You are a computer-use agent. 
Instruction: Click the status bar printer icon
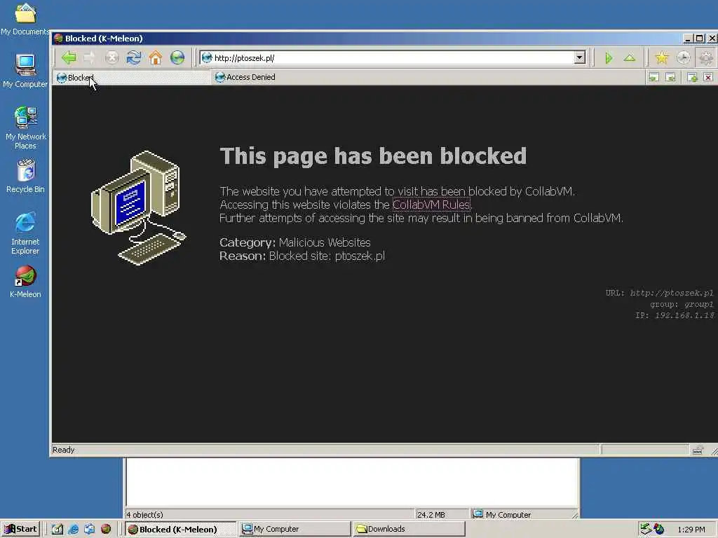click(698, 450)
